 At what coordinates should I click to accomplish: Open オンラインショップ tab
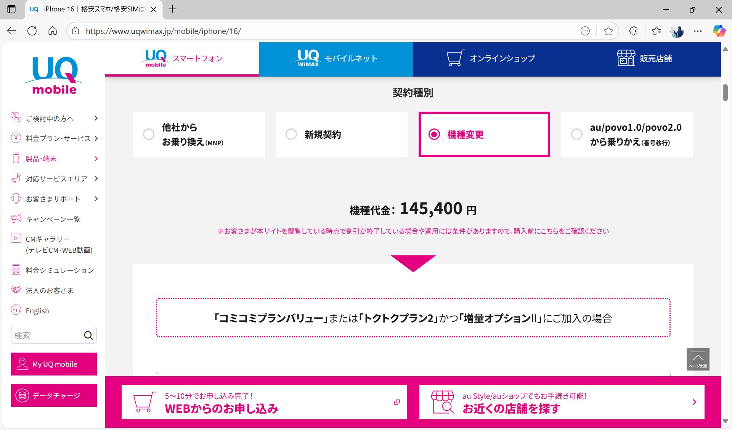490,59
